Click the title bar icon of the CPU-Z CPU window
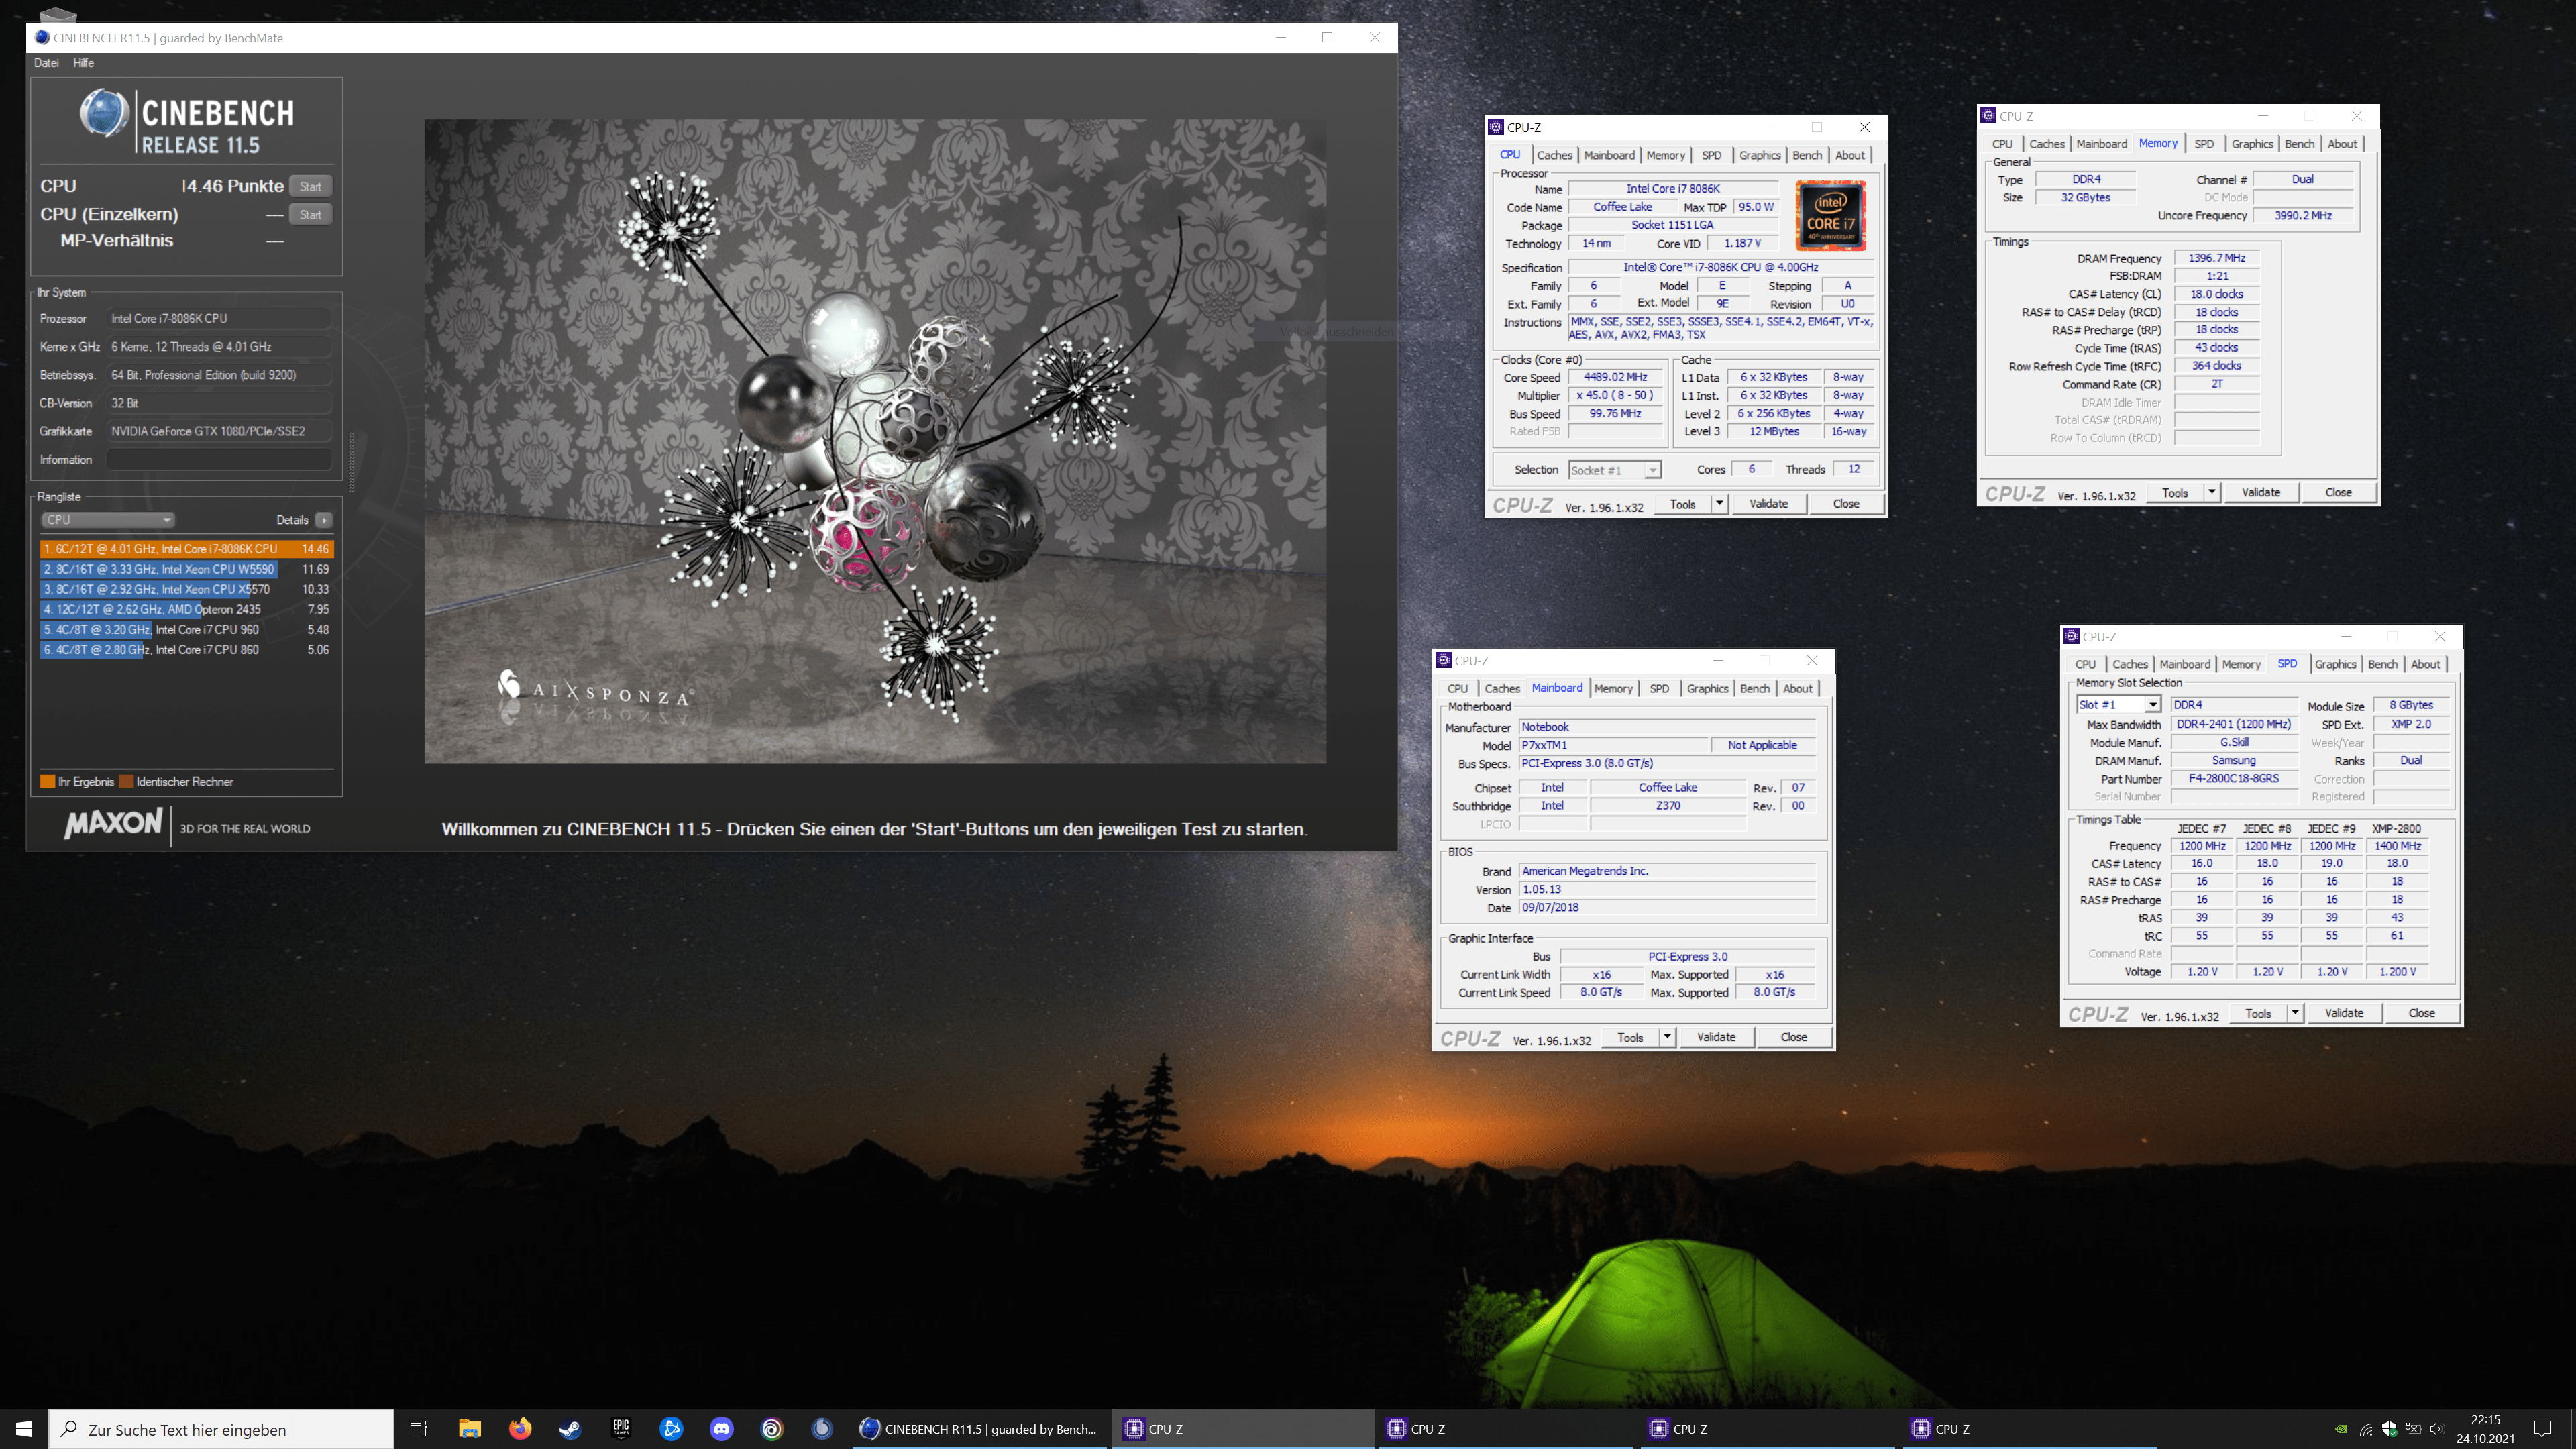Screen dimensions: 2576x1449 click(x=1496, y=127)
